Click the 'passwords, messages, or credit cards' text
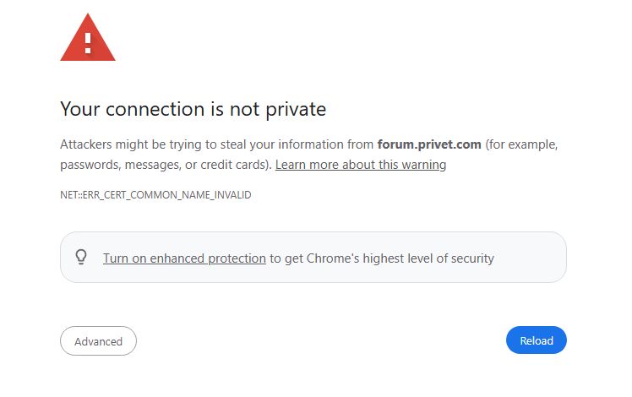This screenshot has height=397, width=632. 163,165
